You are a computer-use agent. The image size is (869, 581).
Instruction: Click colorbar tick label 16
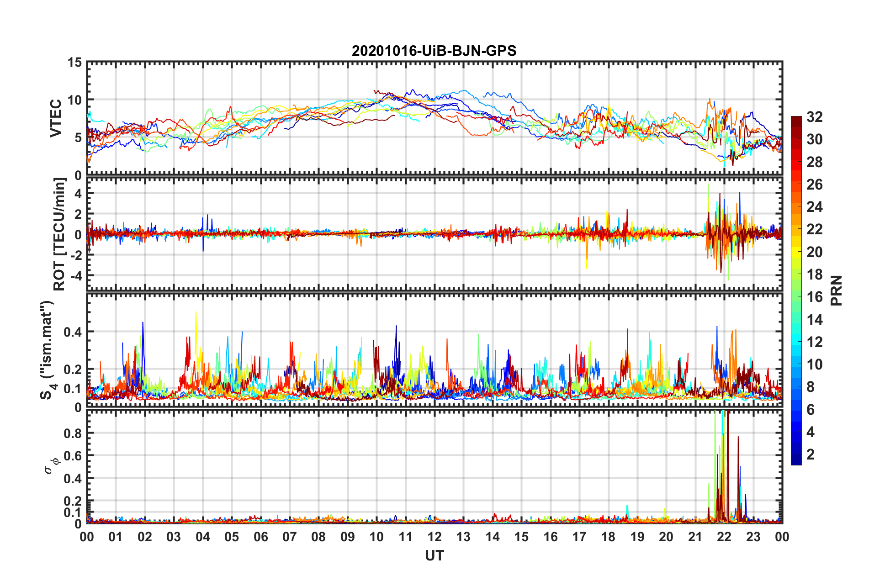814,297
